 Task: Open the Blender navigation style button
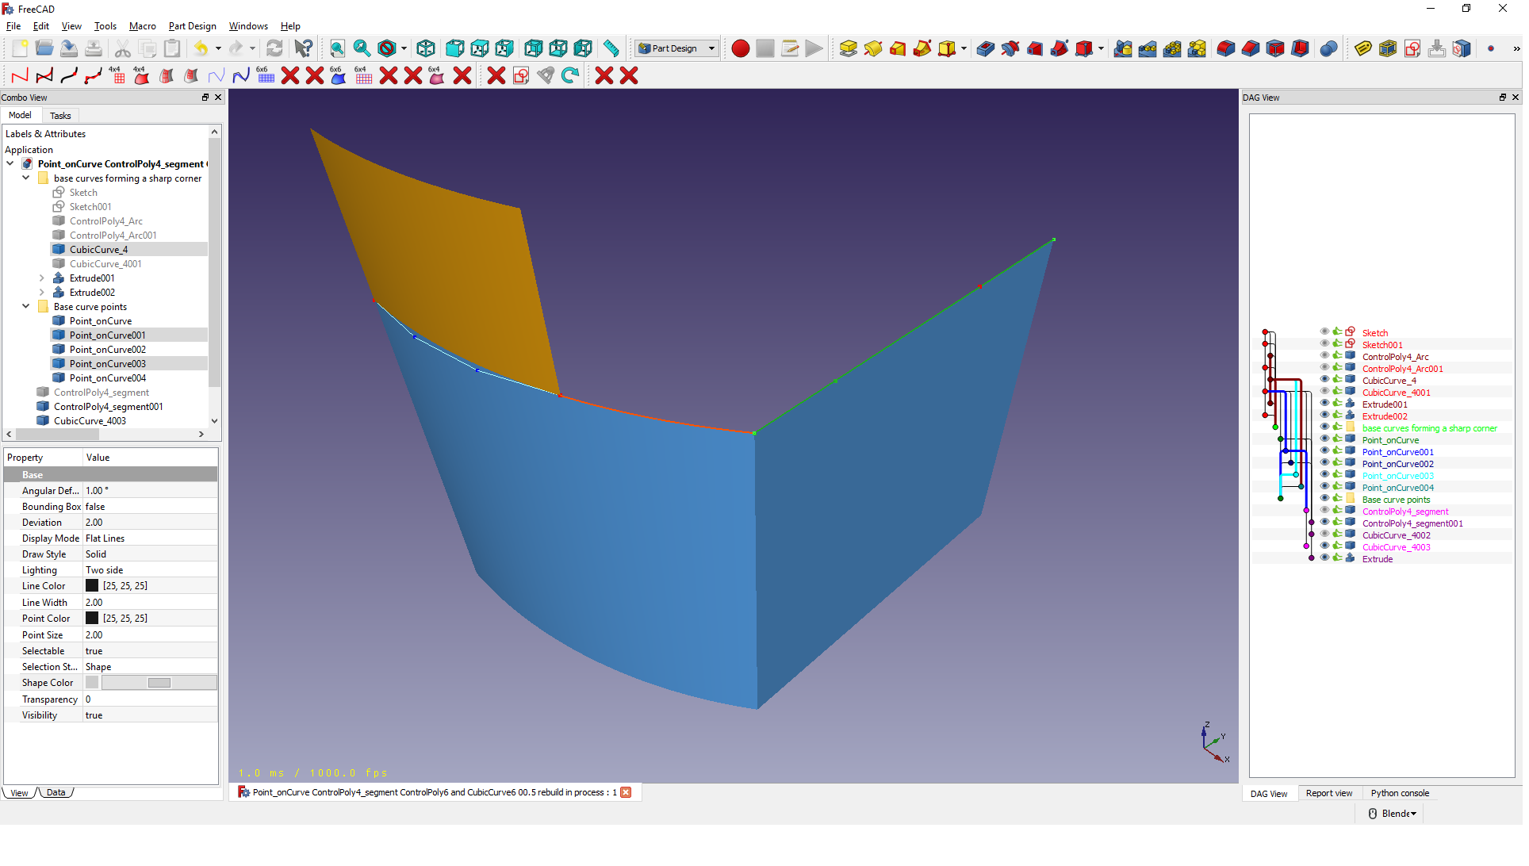tap(1393, 814)
